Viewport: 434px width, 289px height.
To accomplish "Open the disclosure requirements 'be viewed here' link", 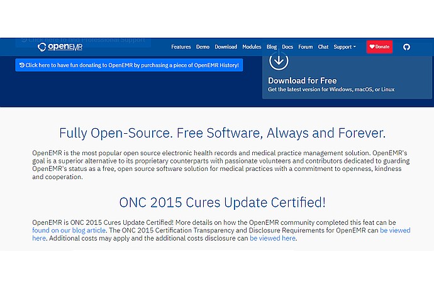I will click(395, 231).
